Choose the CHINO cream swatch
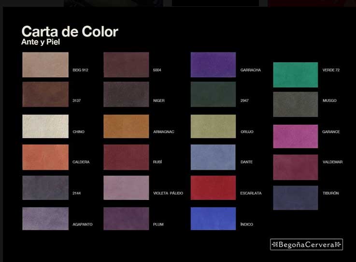Screen dimensions: 356x262 coord(45,126)
